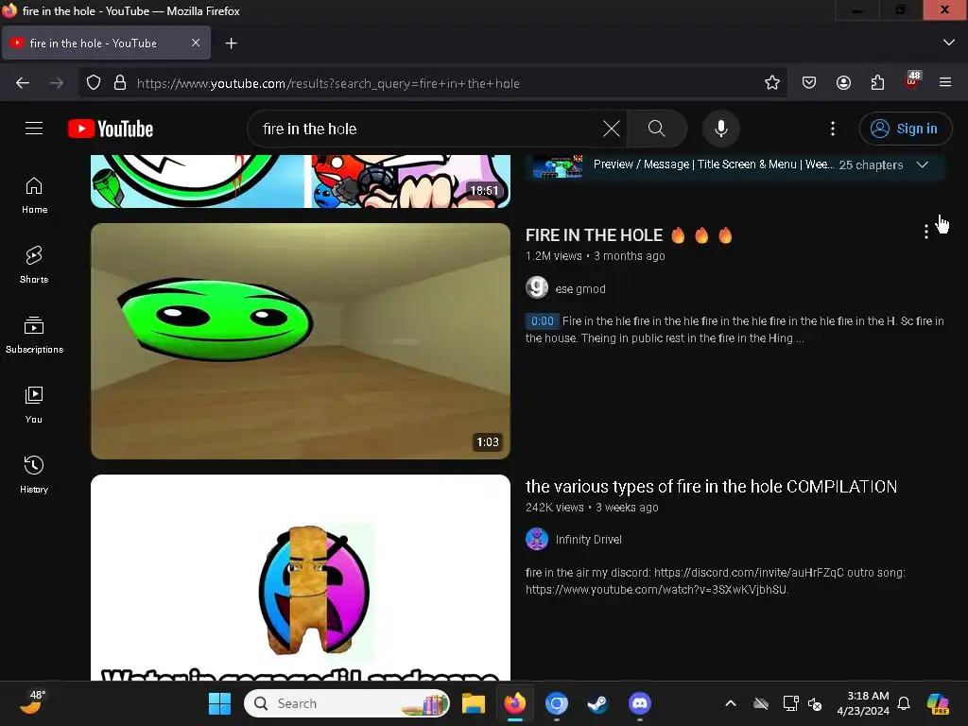
Task: Jump to the 0:00 timestamp chip
Action: 542,321
